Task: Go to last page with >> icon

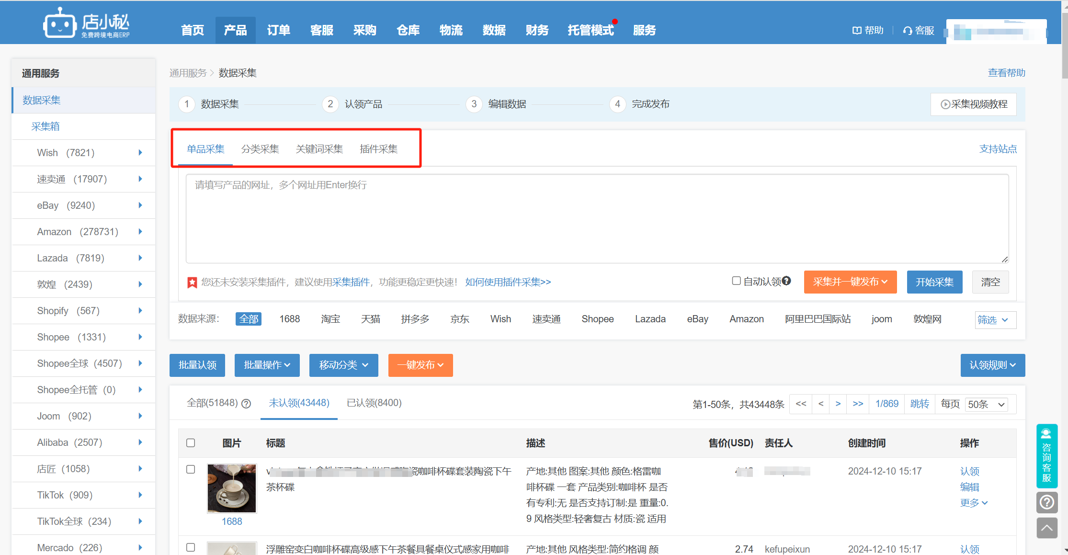Action: [858, 404]
